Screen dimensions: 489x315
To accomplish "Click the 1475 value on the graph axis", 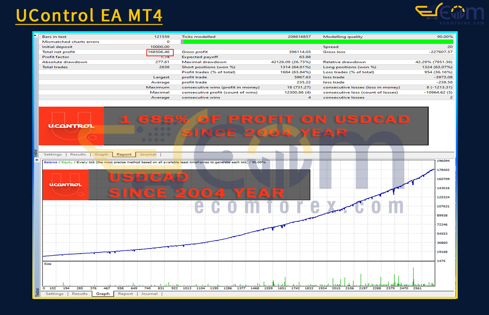I will (442, 261).
